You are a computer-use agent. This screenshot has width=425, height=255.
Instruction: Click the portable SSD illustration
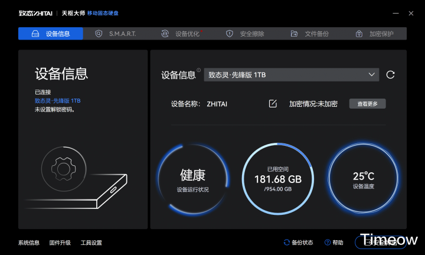76,191
